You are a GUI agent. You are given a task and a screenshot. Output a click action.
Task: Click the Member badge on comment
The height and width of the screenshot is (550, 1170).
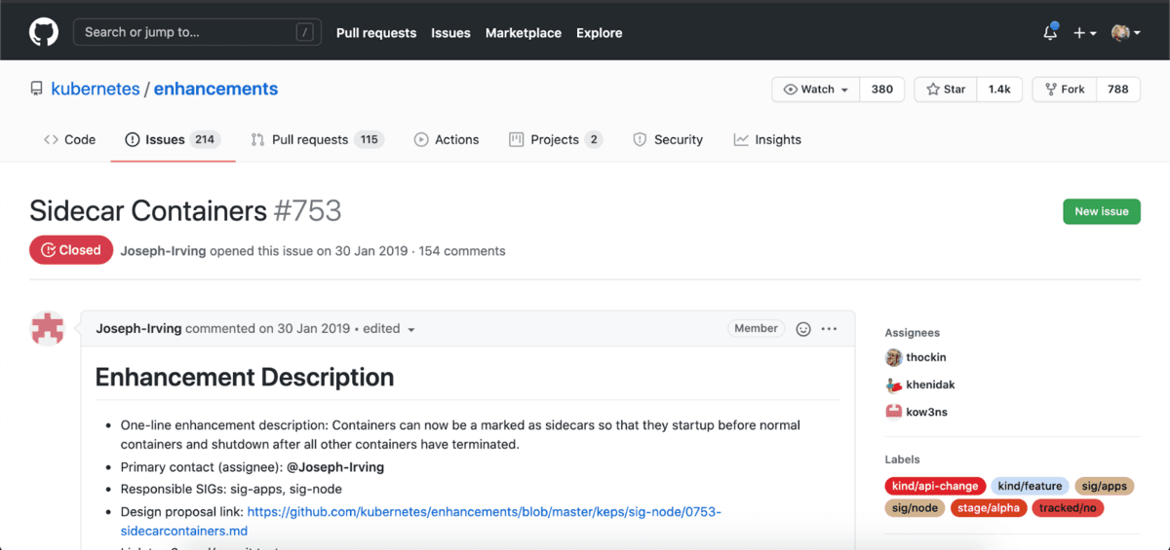757,328
